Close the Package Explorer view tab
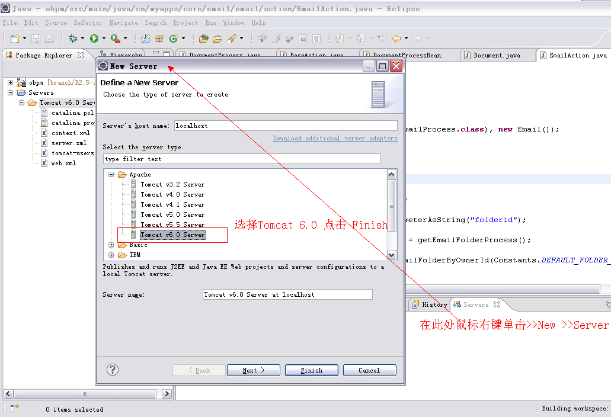Viewport: 611px width, 417px height. [81, 55]
